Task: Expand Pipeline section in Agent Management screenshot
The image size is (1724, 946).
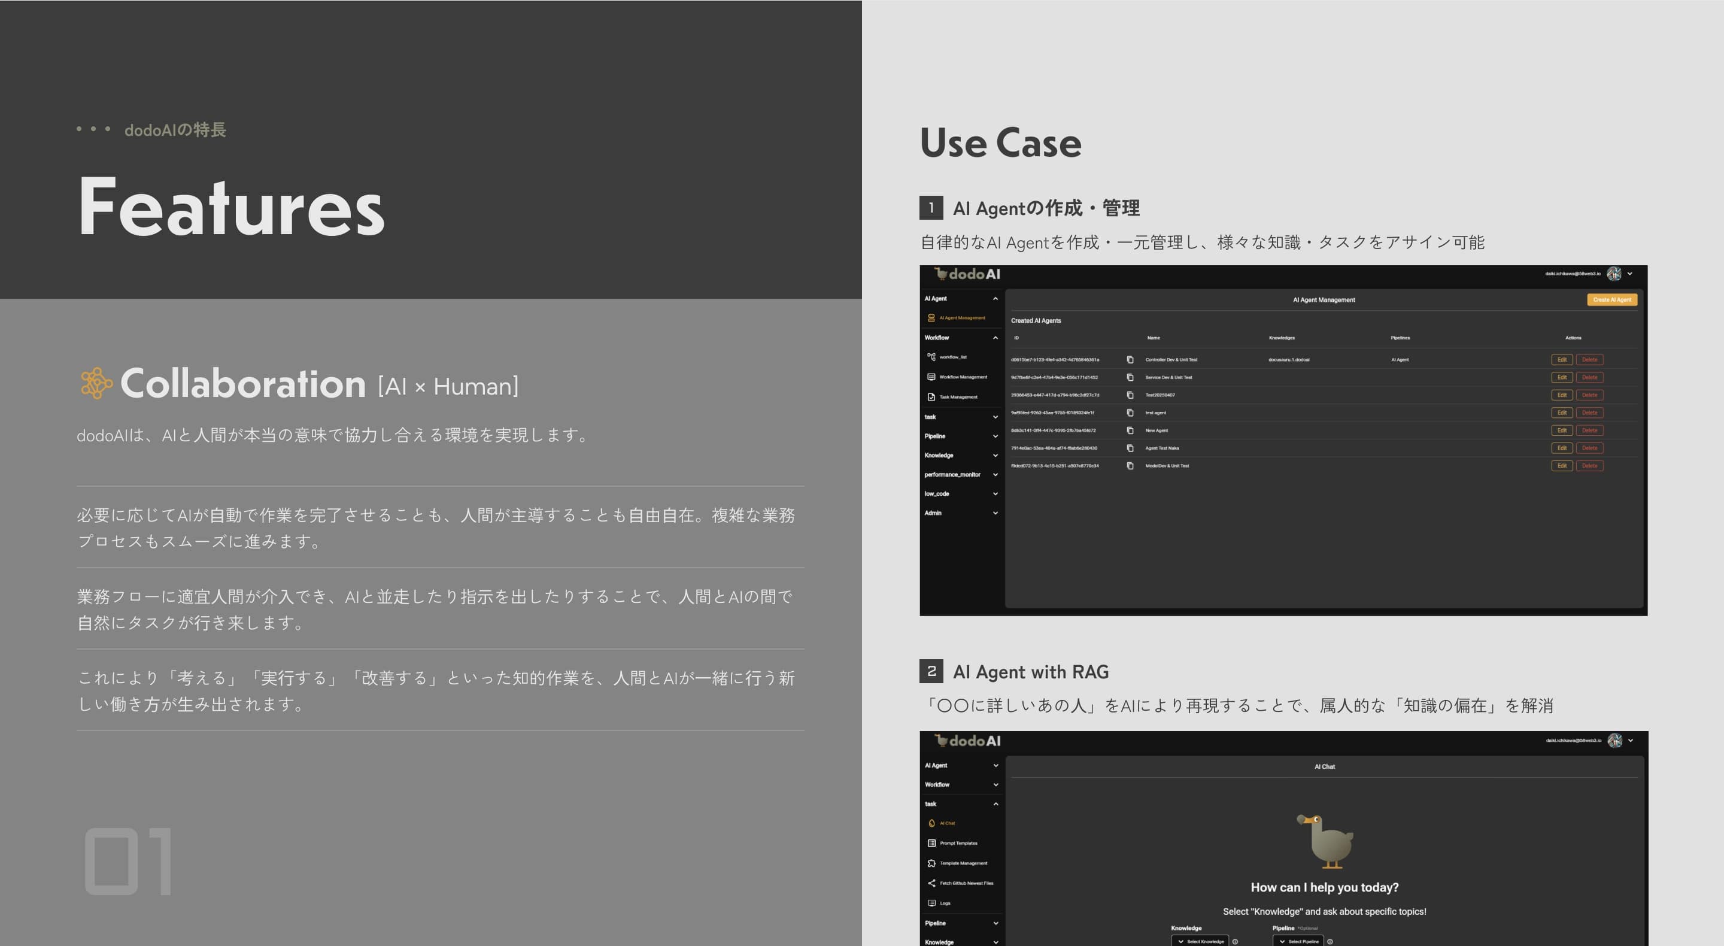Action: point(995,436)
